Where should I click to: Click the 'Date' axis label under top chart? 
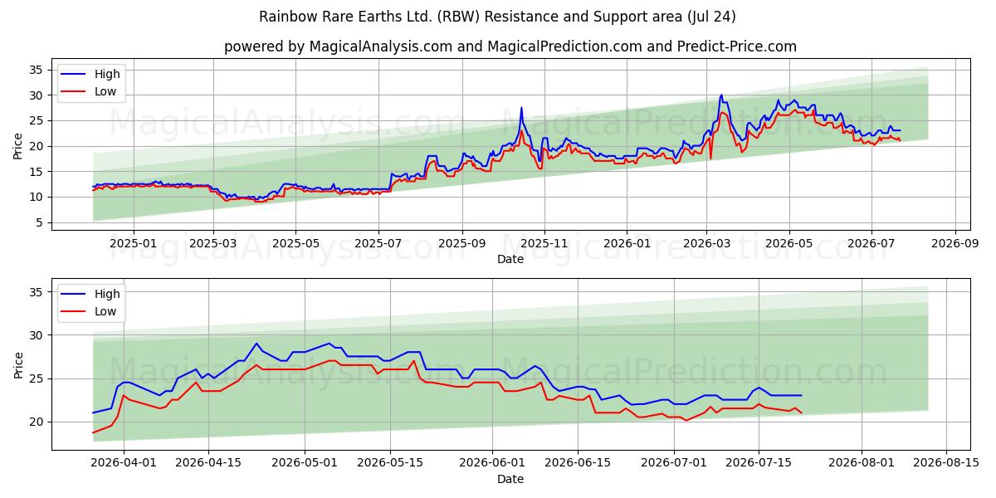coord(510,259)
